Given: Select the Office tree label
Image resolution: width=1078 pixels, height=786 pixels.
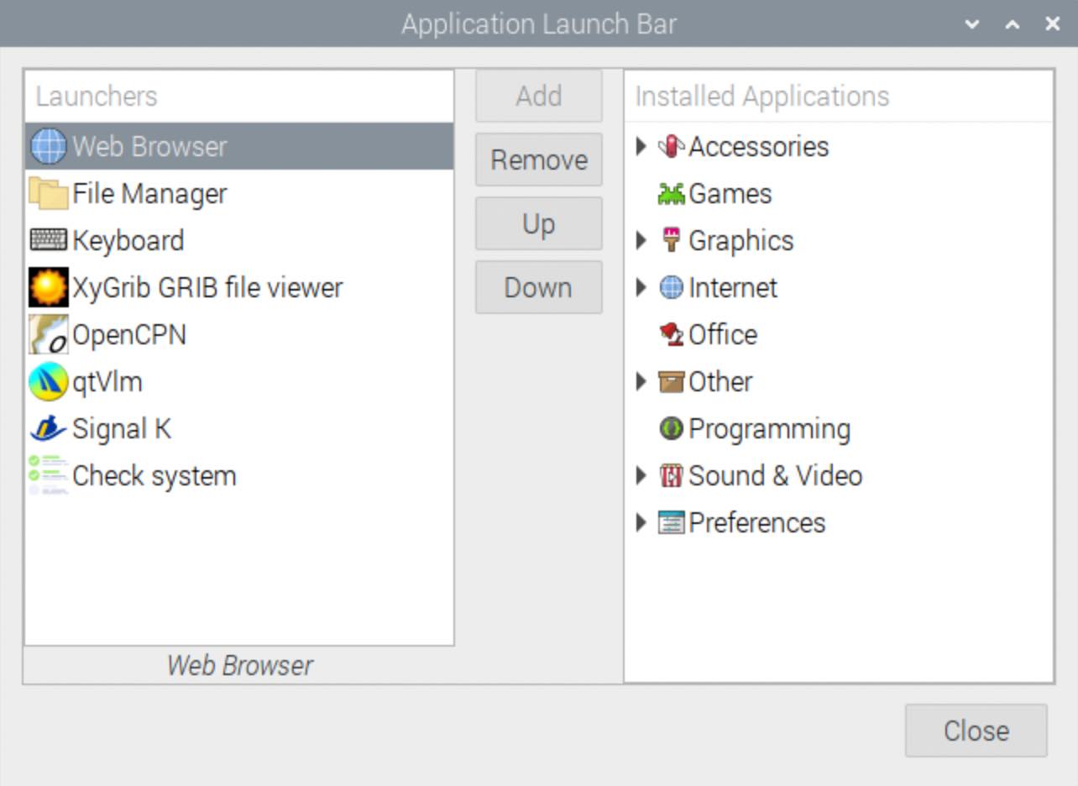Looking at the screenshot, I should 723,334.
